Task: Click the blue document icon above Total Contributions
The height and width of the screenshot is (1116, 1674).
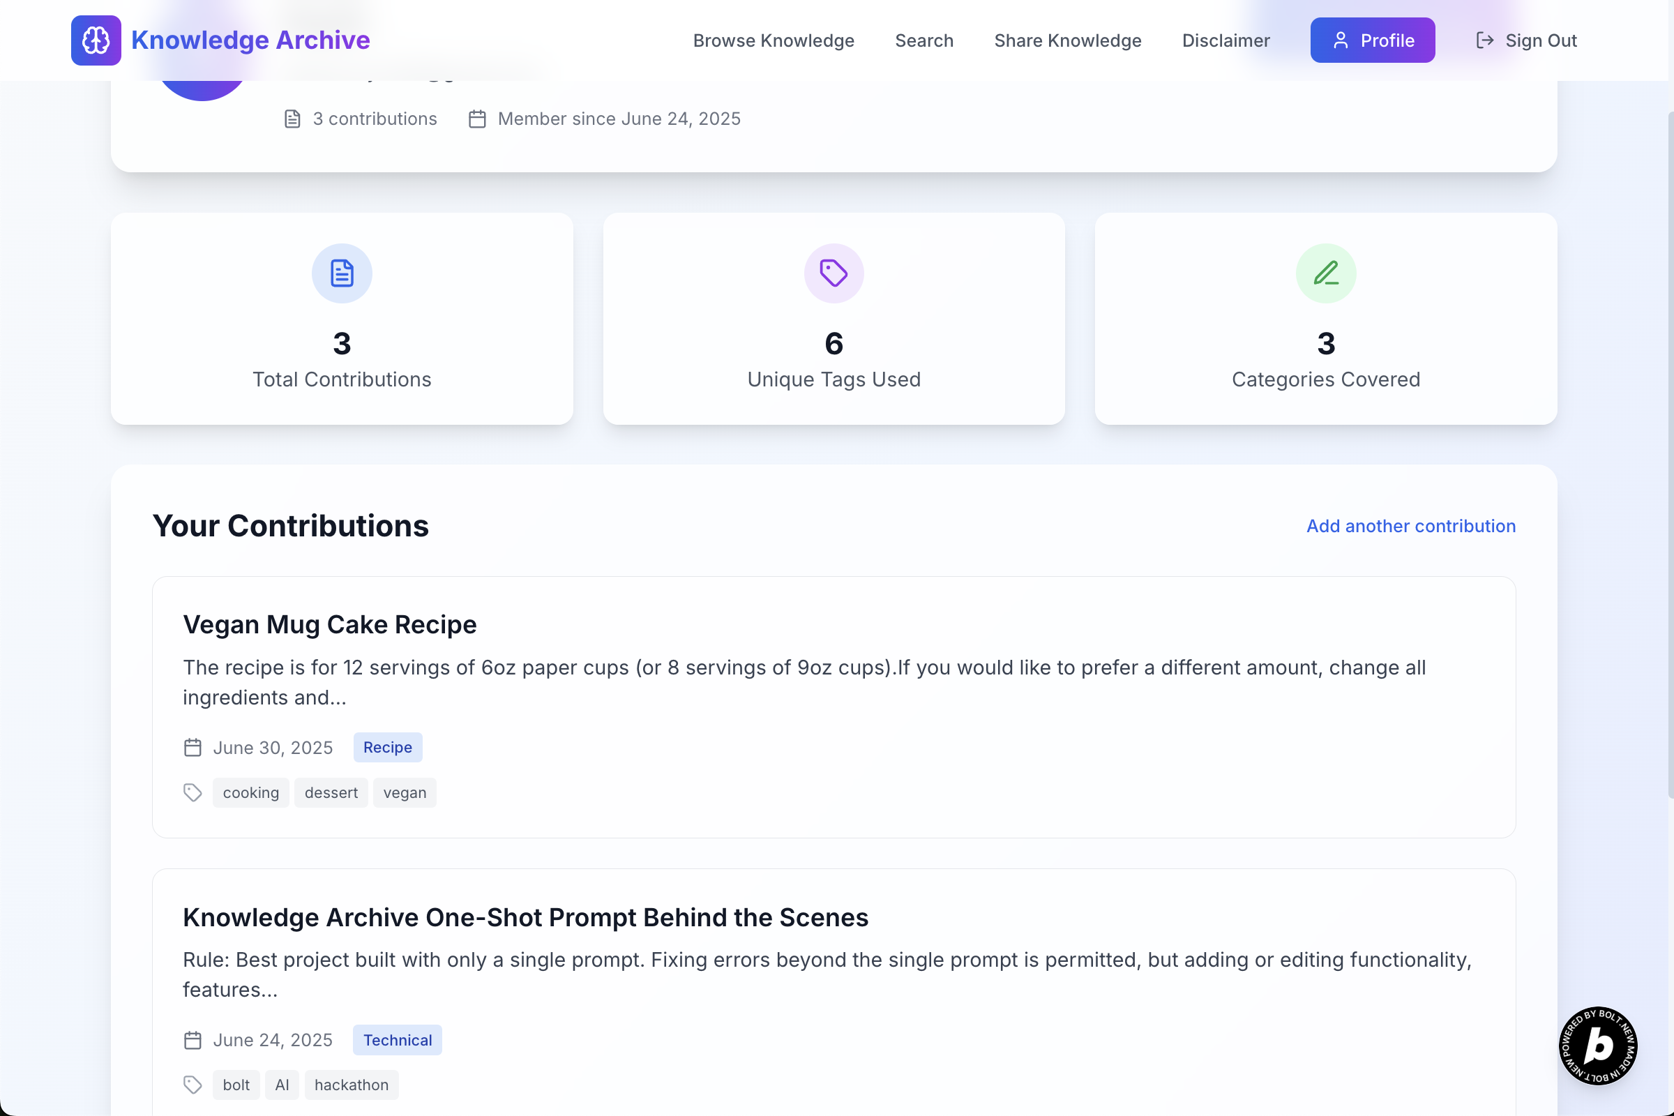Action: click(x=342, y=273)
